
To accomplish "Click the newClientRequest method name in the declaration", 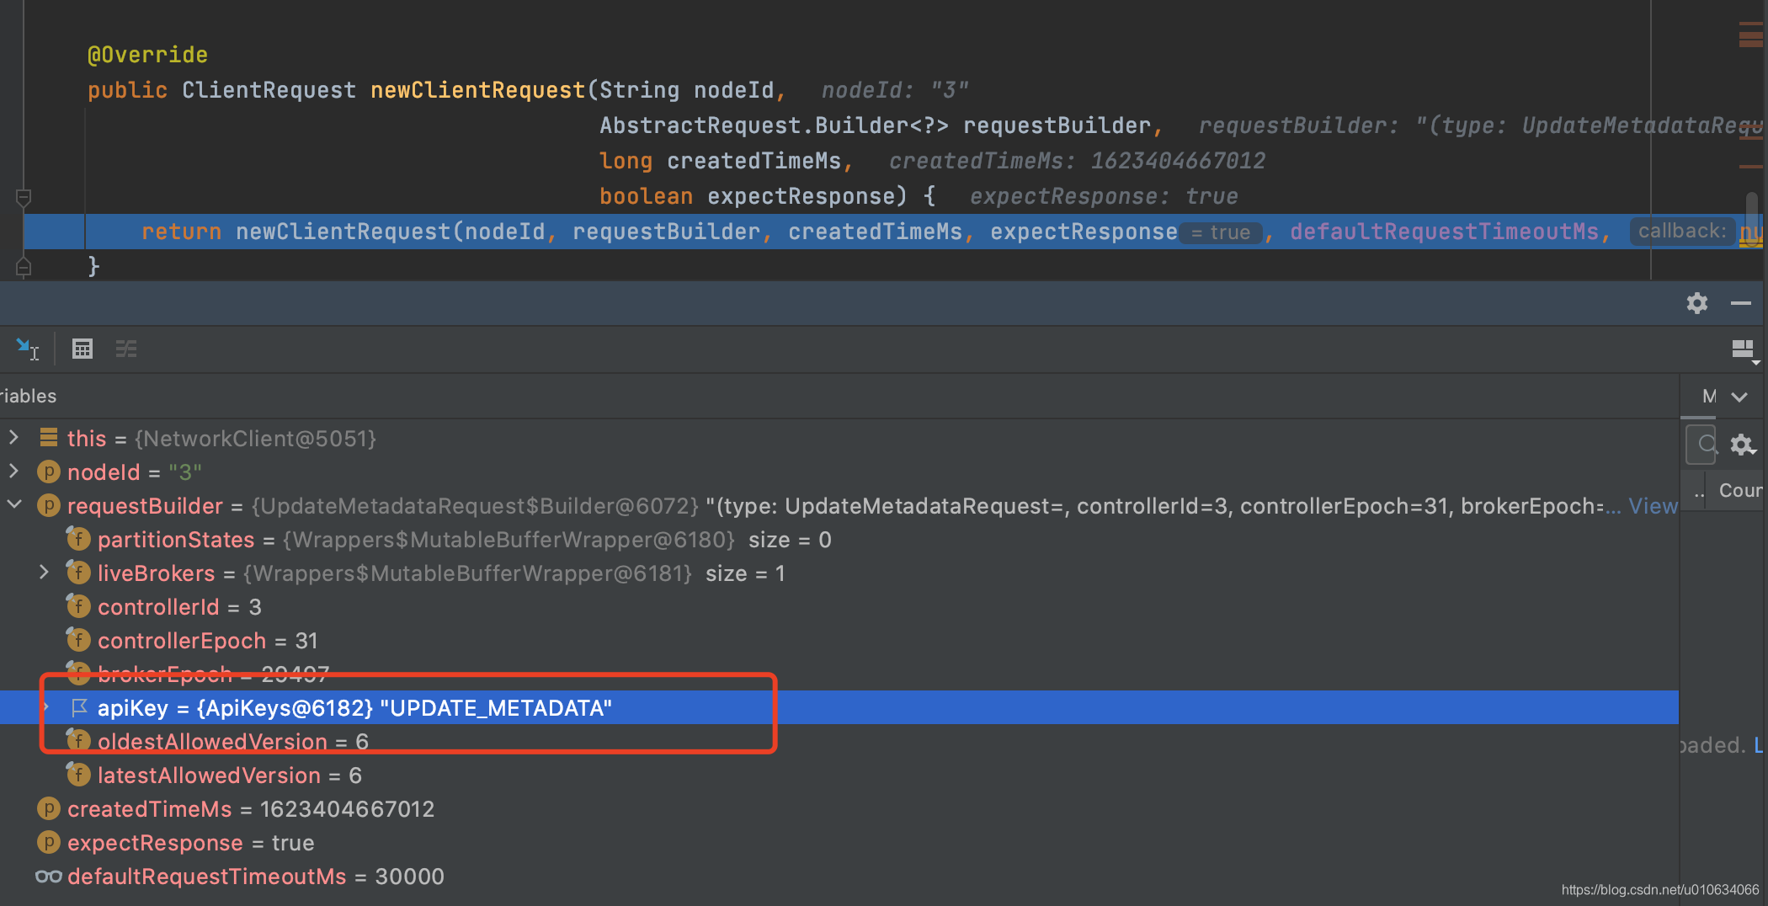I will (x=477, y=90).
